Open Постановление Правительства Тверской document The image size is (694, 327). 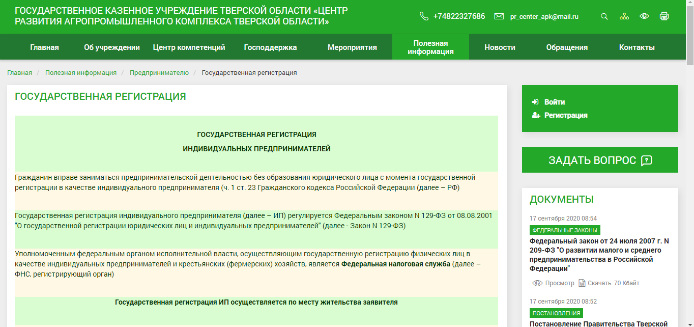(598, 323)
